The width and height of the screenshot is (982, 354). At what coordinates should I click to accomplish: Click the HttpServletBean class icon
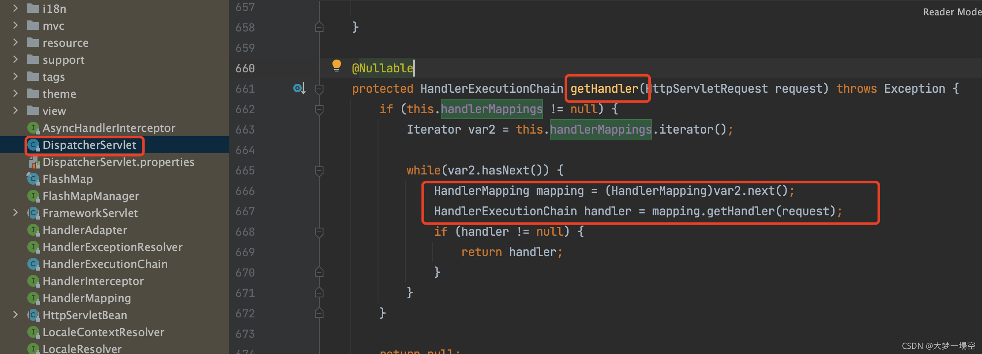(x=33, y=315)
